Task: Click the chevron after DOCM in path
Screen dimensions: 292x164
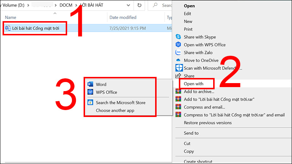Action: click(x=76, y=5)
